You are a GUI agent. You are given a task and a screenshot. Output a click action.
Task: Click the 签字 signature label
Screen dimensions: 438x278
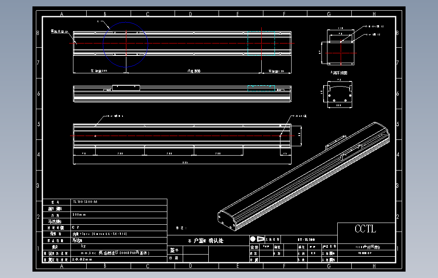pos(174,250)
